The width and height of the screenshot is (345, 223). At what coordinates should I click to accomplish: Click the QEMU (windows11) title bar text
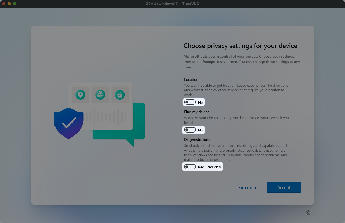pos(172,4)
